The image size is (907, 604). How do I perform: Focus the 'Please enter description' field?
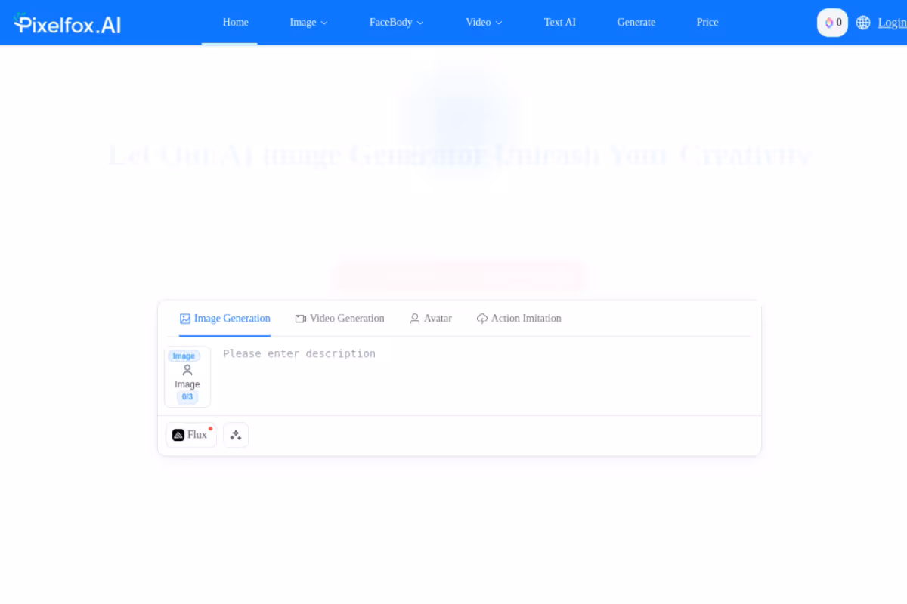pos(484,377)
